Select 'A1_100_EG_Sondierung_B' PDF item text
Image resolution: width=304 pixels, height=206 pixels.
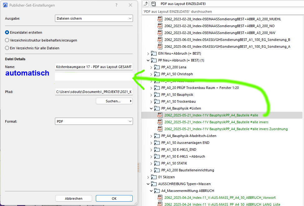click(x=227, y=40)
